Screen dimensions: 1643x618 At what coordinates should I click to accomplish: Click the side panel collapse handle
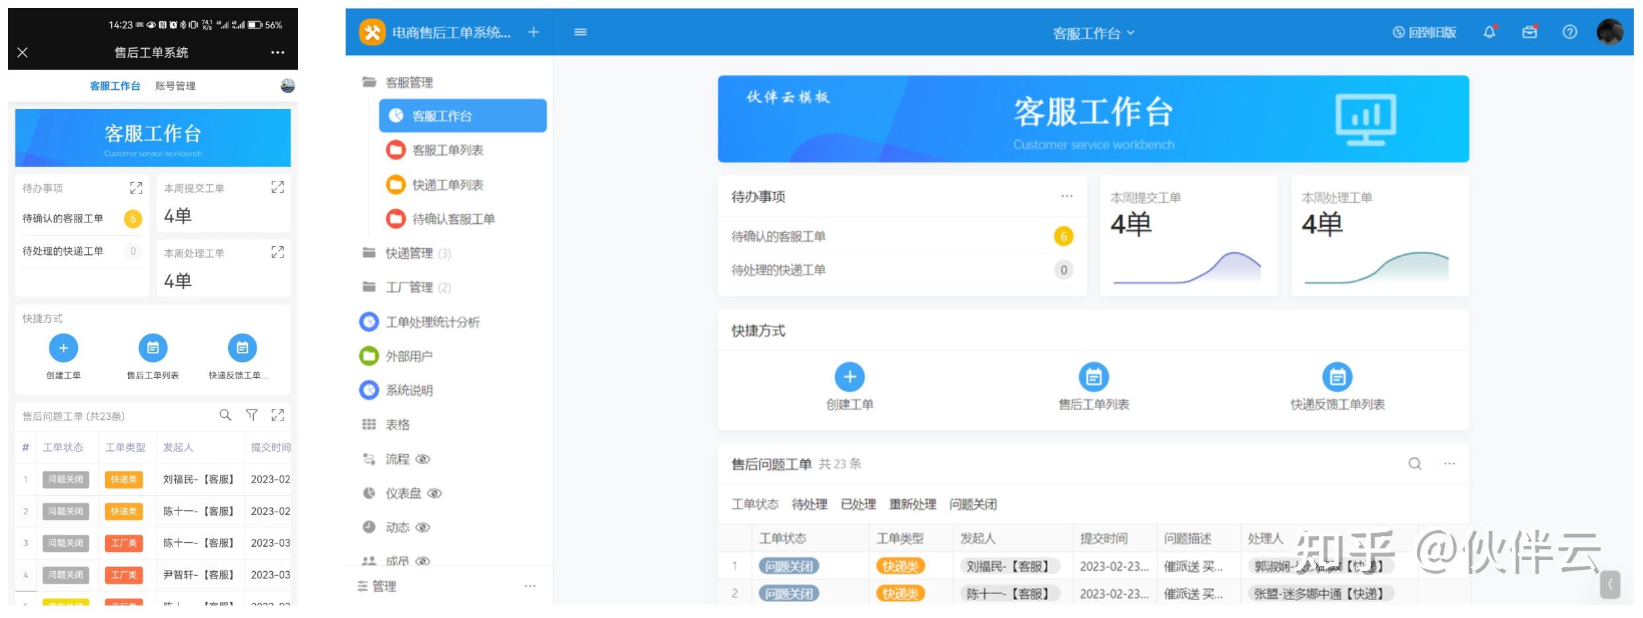1610,584
